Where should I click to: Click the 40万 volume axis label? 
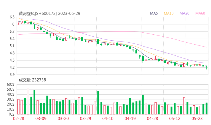tap(11, 94)
